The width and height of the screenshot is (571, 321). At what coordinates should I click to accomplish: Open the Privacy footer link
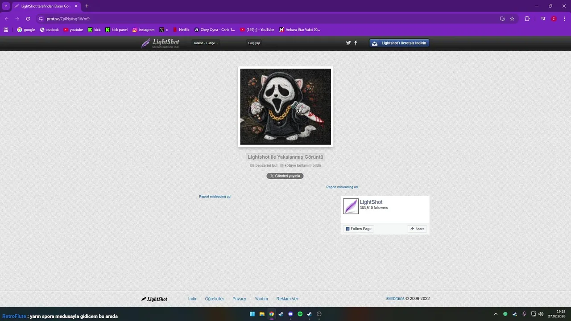pos(239,299)
